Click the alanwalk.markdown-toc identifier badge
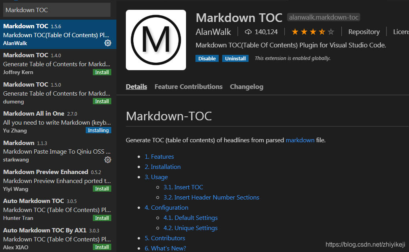The width and height of the screenshot is (409, 252). (x=323, y=17)
